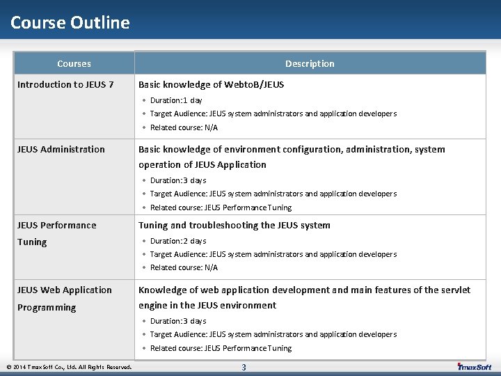Click the TmaxSoft logo in the footer
501x376 pixels.
pos(474,366)
